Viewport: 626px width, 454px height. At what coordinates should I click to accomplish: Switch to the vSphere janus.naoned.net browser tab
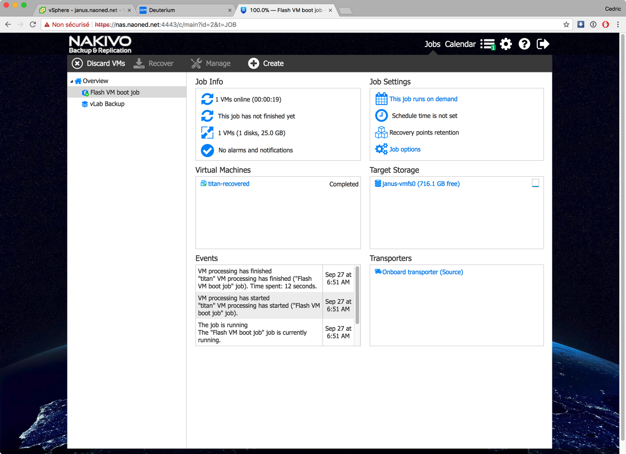[x=84, y=10]
